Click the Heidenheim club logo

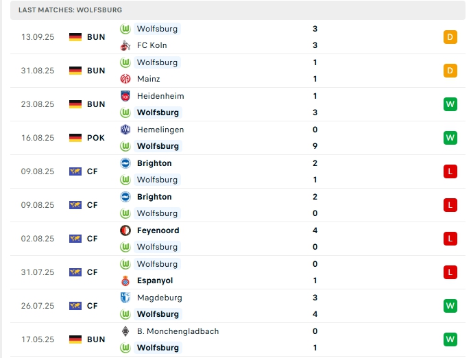(x=125, y=96)
